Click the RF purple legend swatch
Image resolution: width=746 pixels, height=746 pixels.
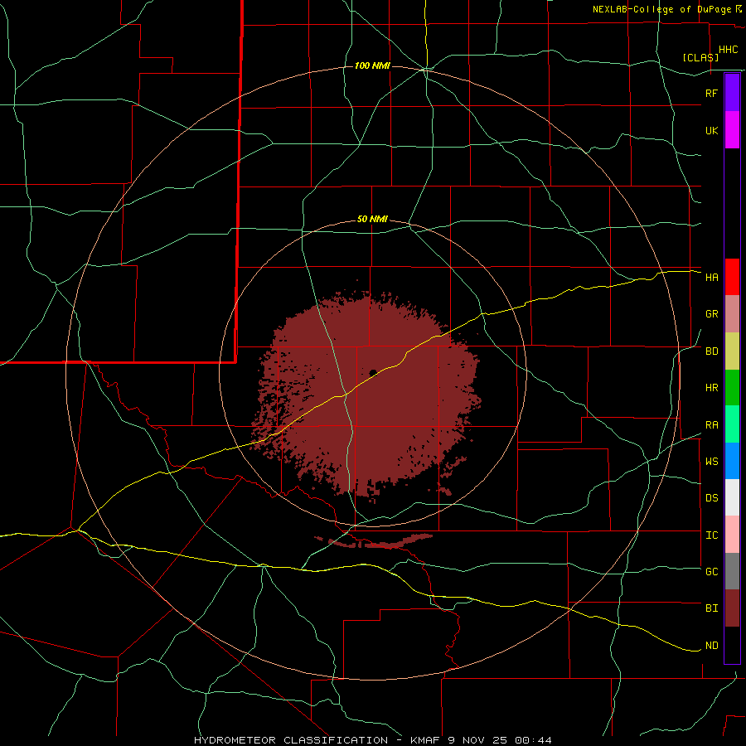tap(732, 93)
